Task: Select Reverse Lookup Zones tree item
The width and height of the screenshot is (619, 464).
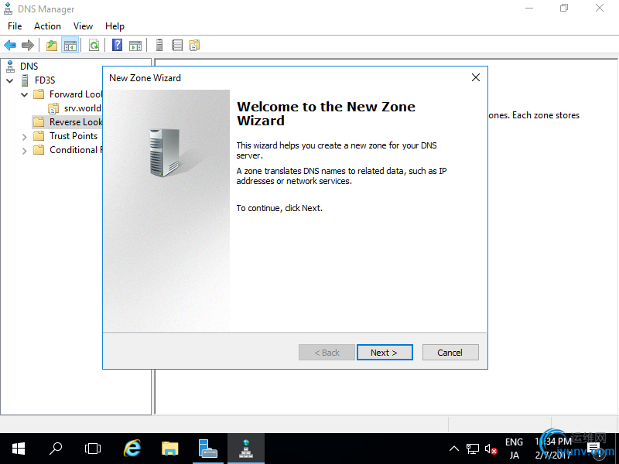Action: [x=67, y=122]
